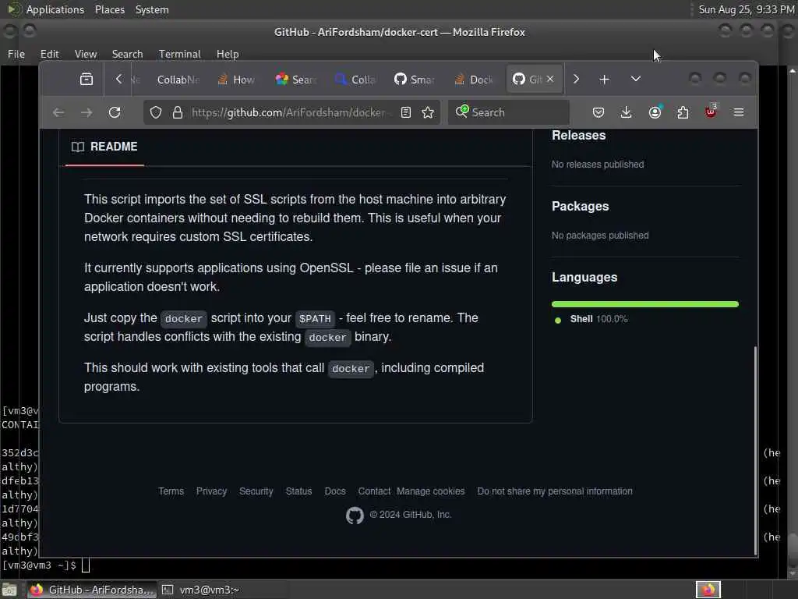The height and width of the screenshot is (599, 798).
Task: Go forward one page in Firefox
Action: [87, 112]
